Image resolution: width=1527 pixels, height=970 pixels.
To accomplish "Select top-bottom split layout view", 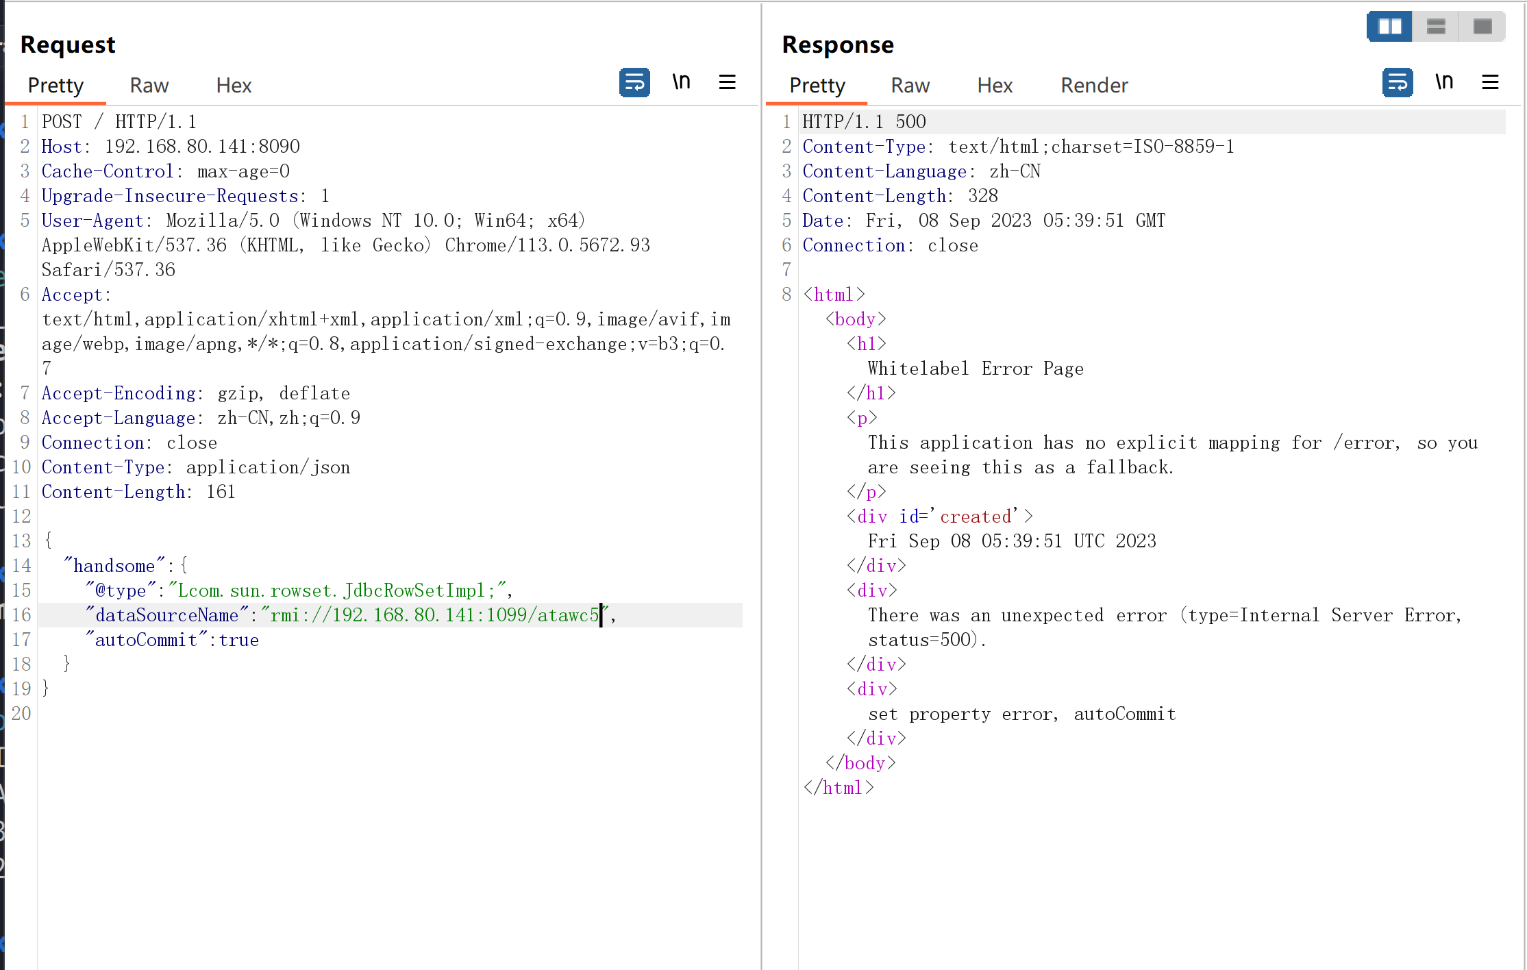I will pos(1436,27).
